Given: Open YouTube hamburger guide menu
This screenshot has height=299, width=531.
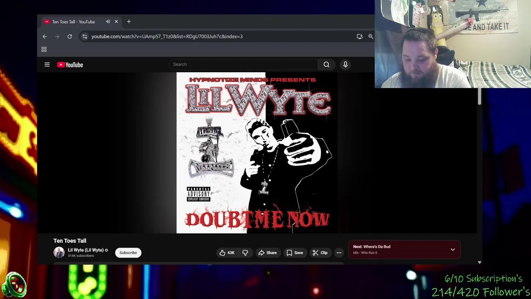Looking at the screenshot, I should pyautogui.click(x=47, y=65).
